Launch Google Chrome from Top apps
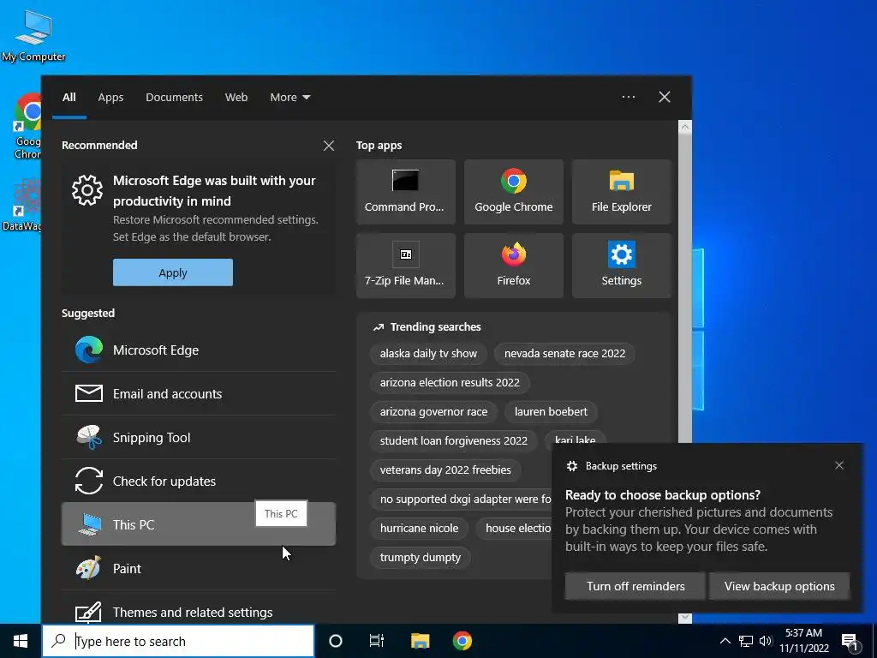The height and width of the screenshot is (658, 877). pos(514,192)
